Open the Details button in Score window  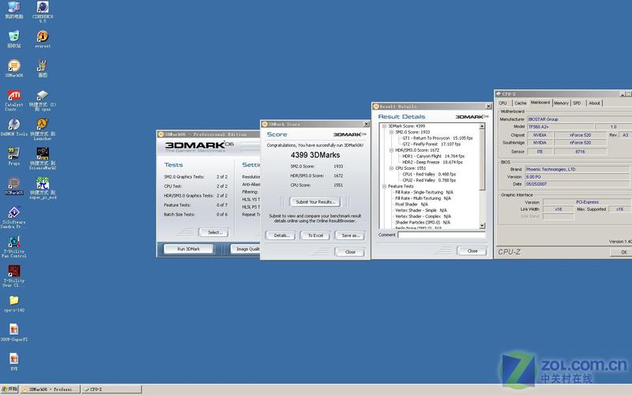pos(281,235)
